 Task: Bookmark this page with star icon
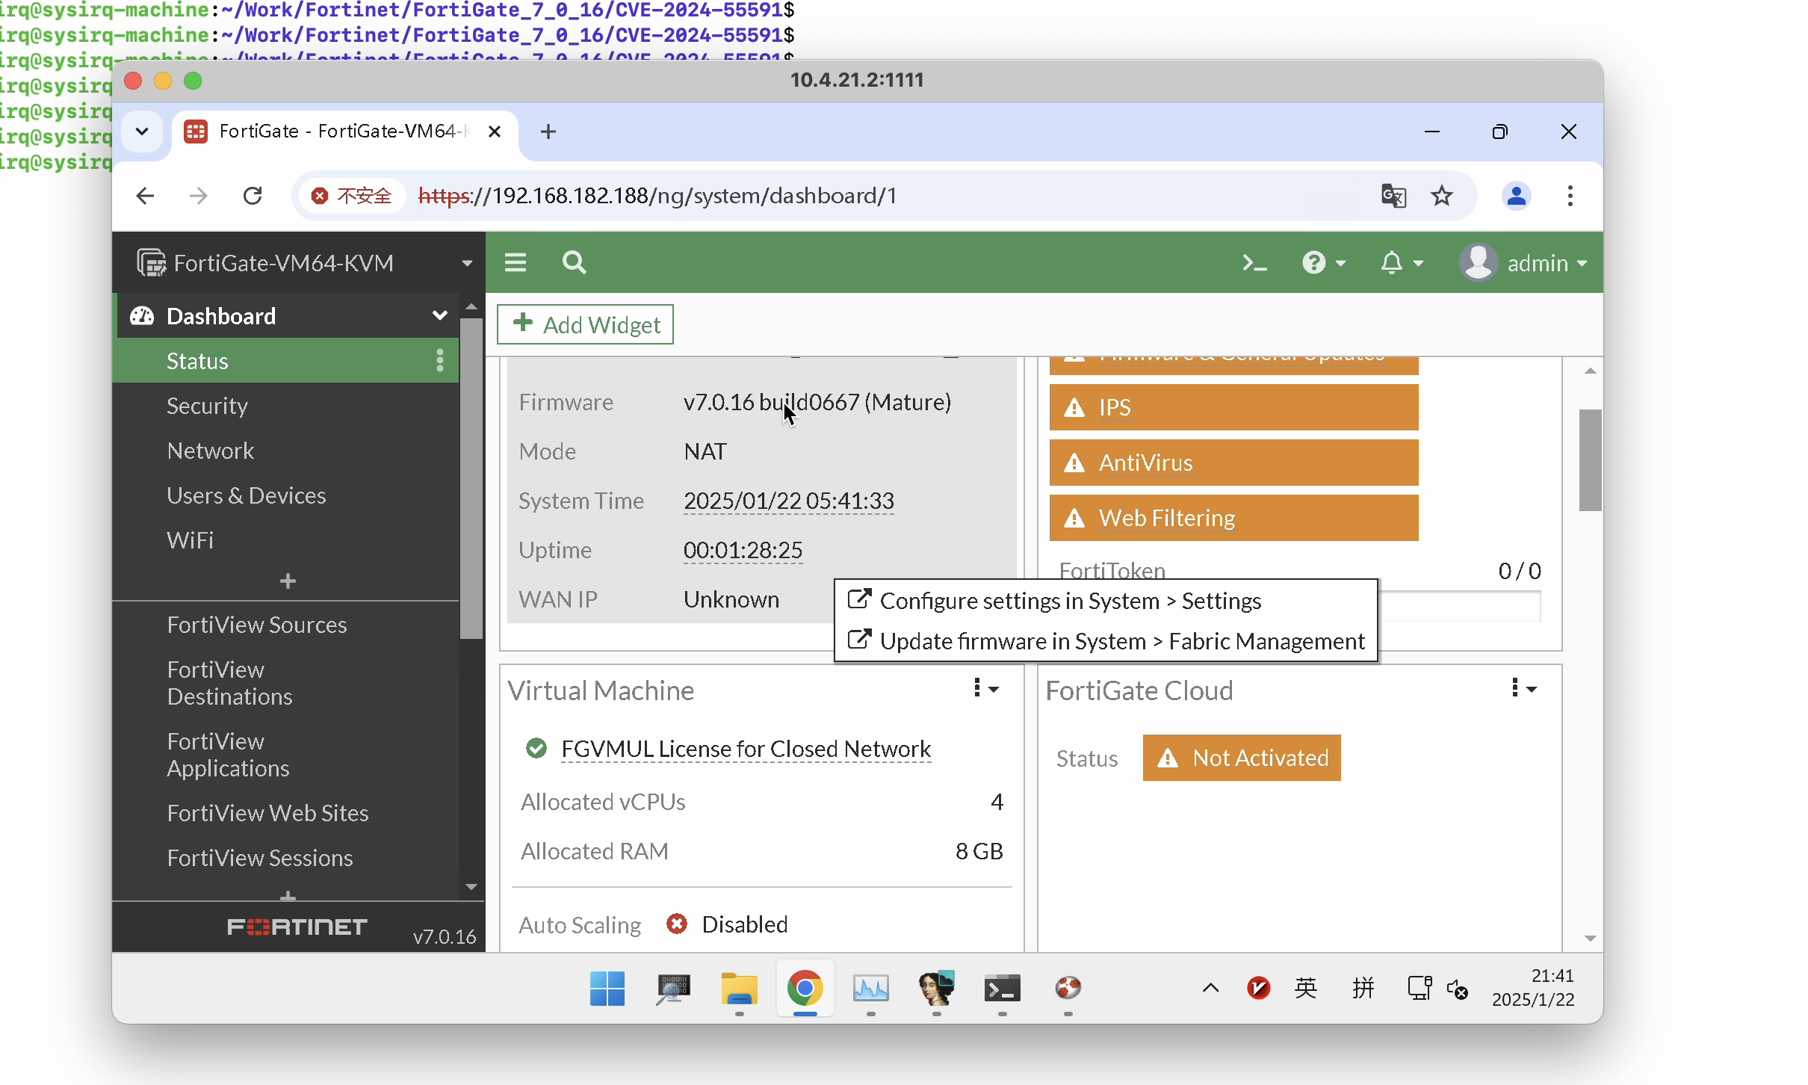click(x=1442, y=196)
